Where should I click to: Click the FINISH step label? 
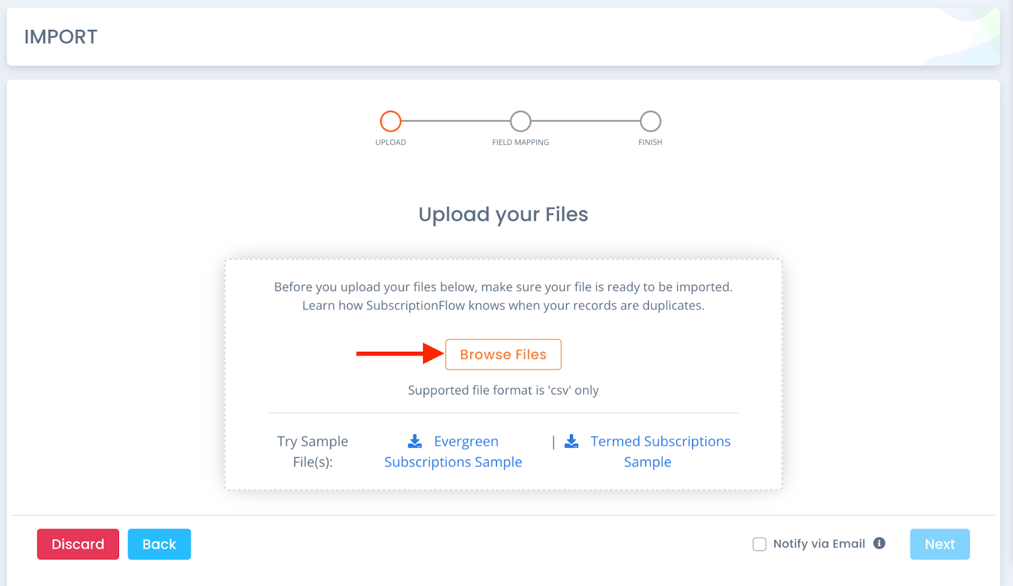pyautogui.click(x=650, y=142)
